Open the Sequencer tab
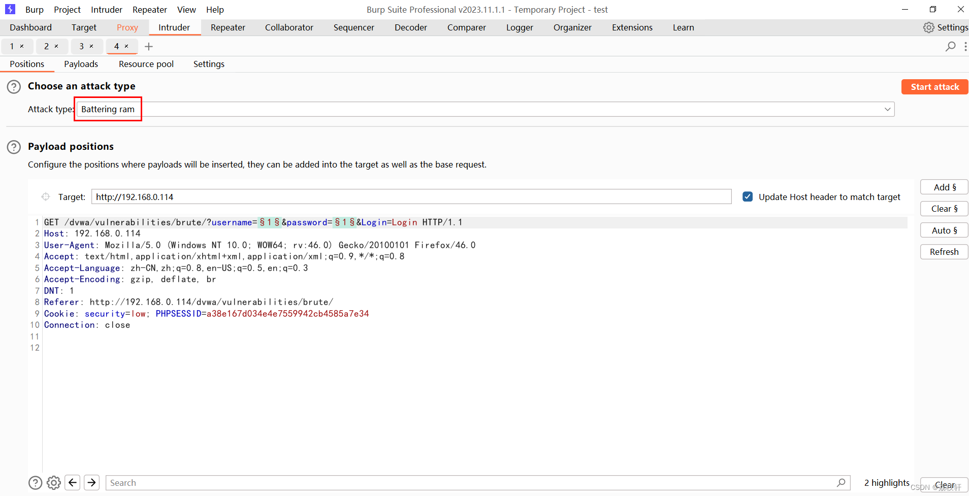 pyautogui.click(x=354, y=27)
